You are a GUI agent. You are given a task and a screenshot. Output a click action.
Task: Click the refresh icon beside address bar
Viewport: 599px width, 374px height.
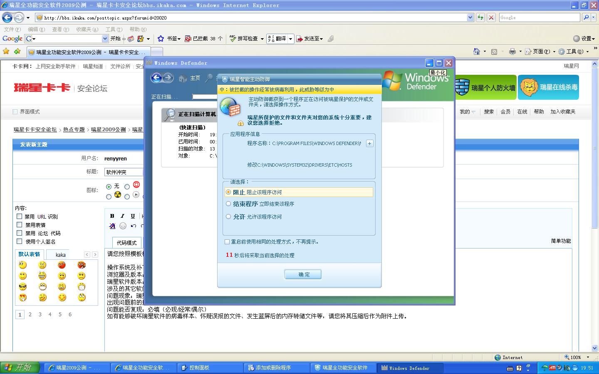(x=480, y=17)
